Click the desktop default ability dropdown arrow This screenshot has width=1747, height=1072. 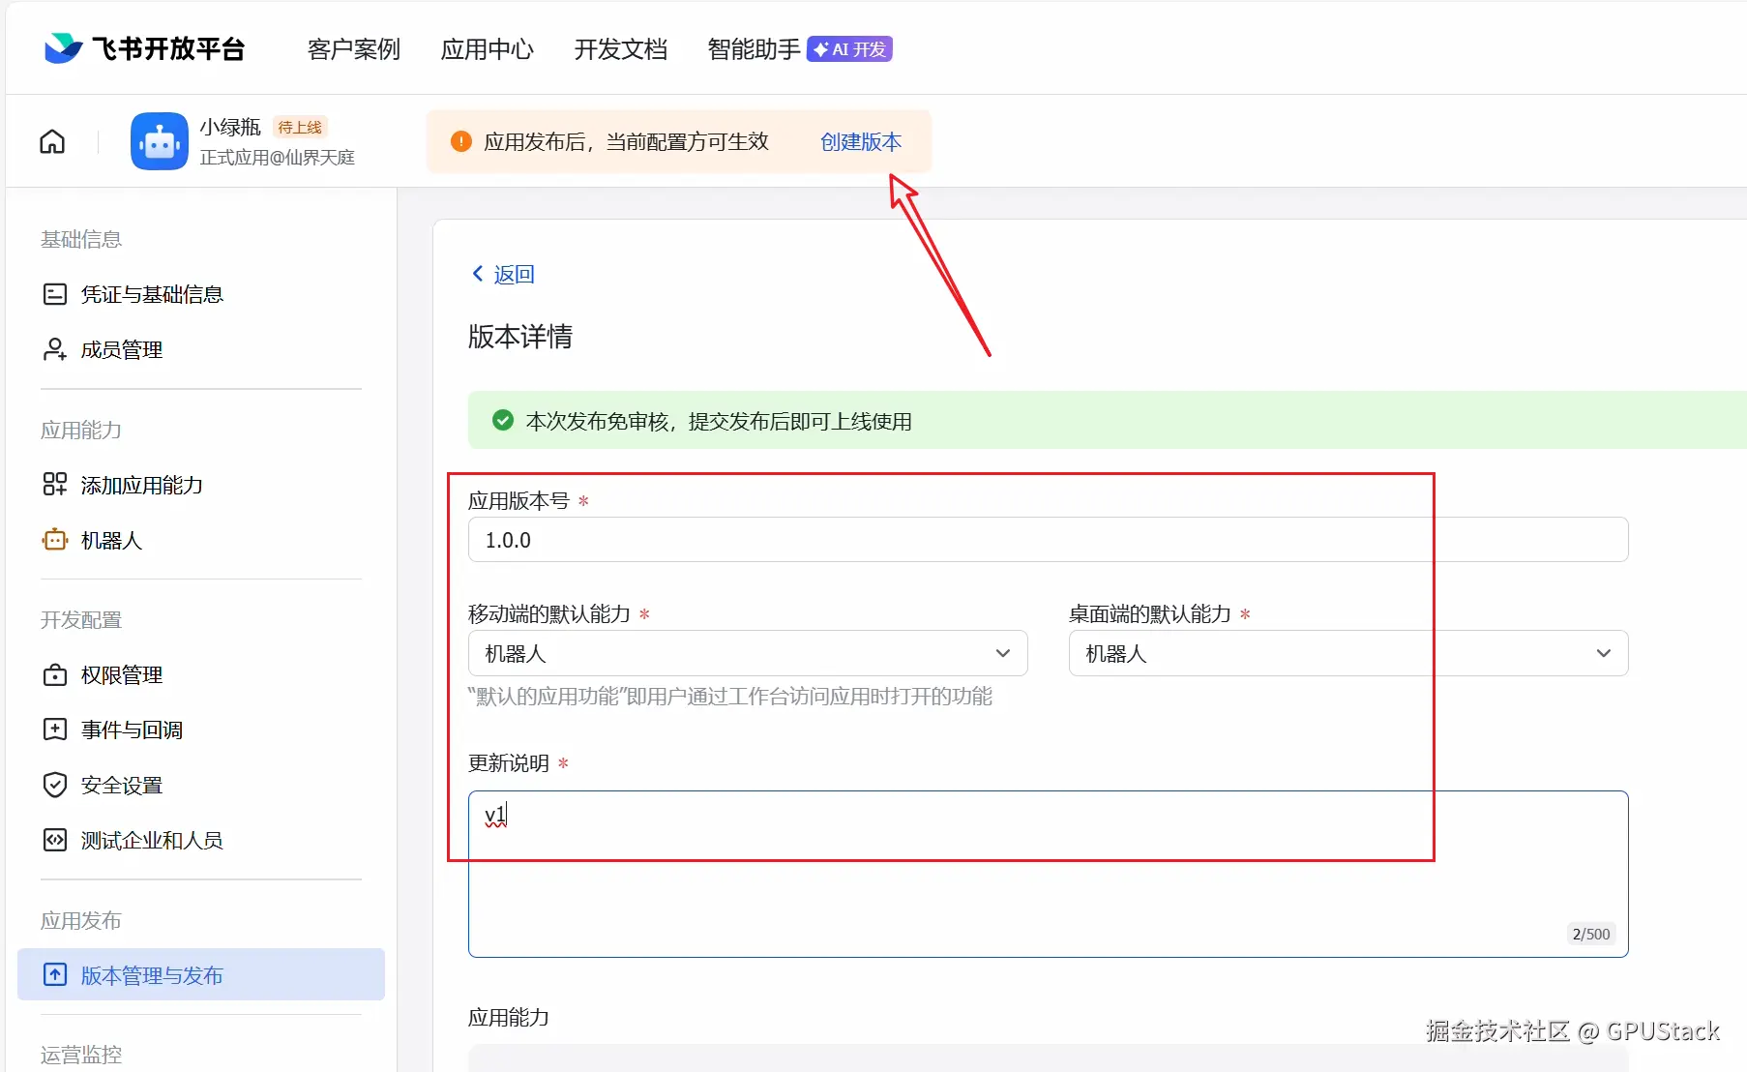1604,653
